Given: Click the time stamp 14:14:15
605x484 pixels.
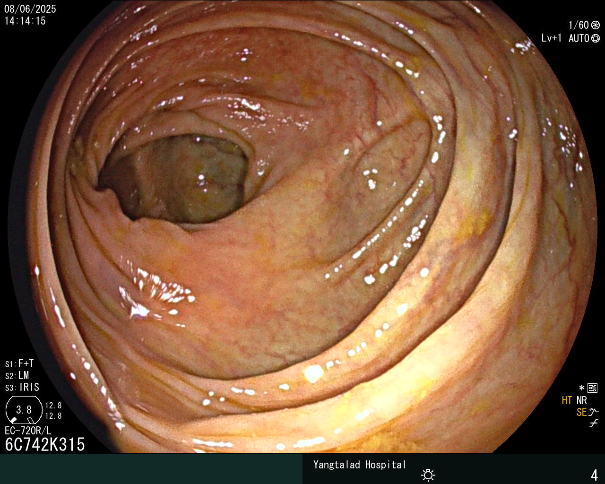Looking at the screenshot, I should point(25,21).
